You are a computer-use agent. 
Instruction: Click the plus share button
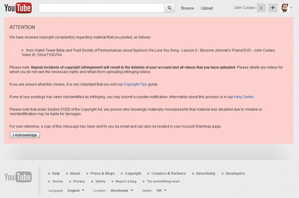coord(272,8)
